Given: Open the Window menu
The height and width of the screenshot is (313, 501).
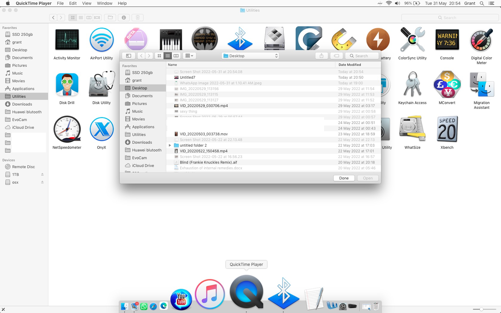Looking at the screenshot, I should pos(104,3).
